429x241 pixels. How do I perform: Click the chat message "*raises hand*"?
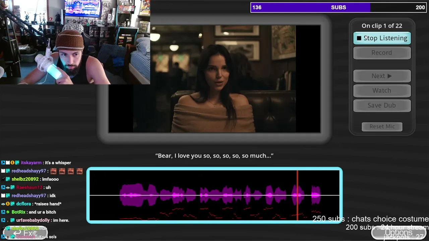tap(48, 204)
